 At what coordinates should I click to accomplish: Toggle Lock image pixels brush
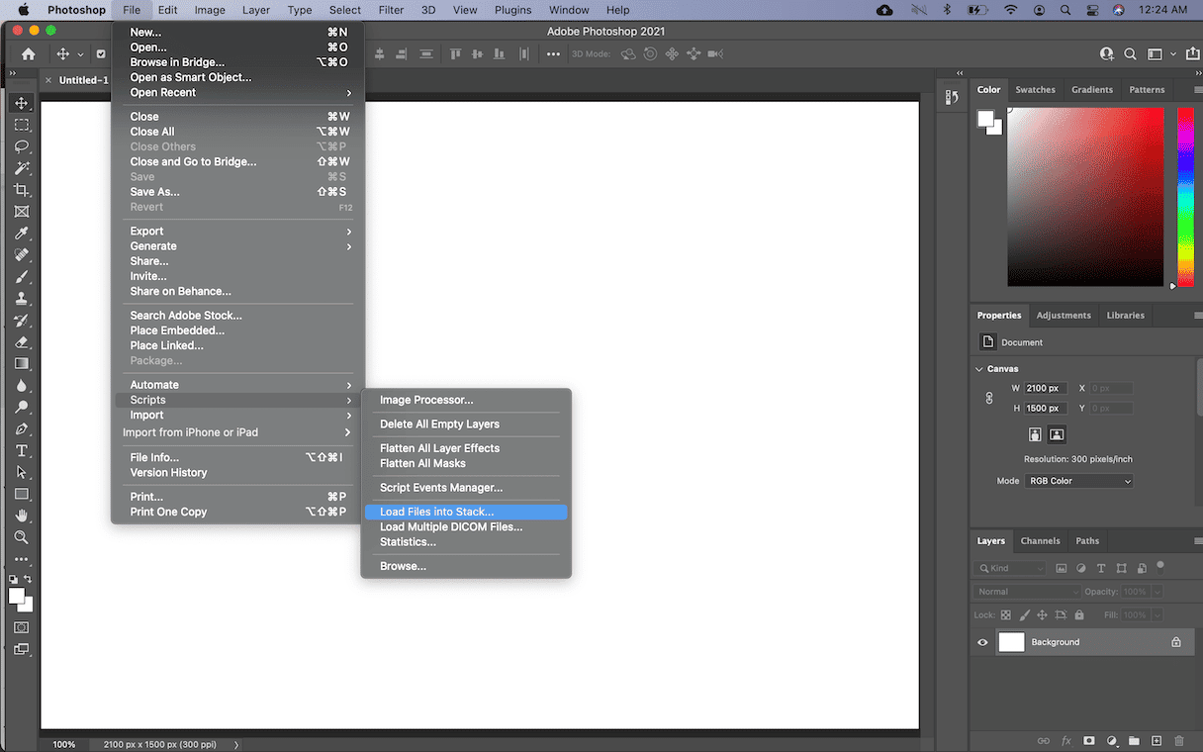[x=1023, y=615]
